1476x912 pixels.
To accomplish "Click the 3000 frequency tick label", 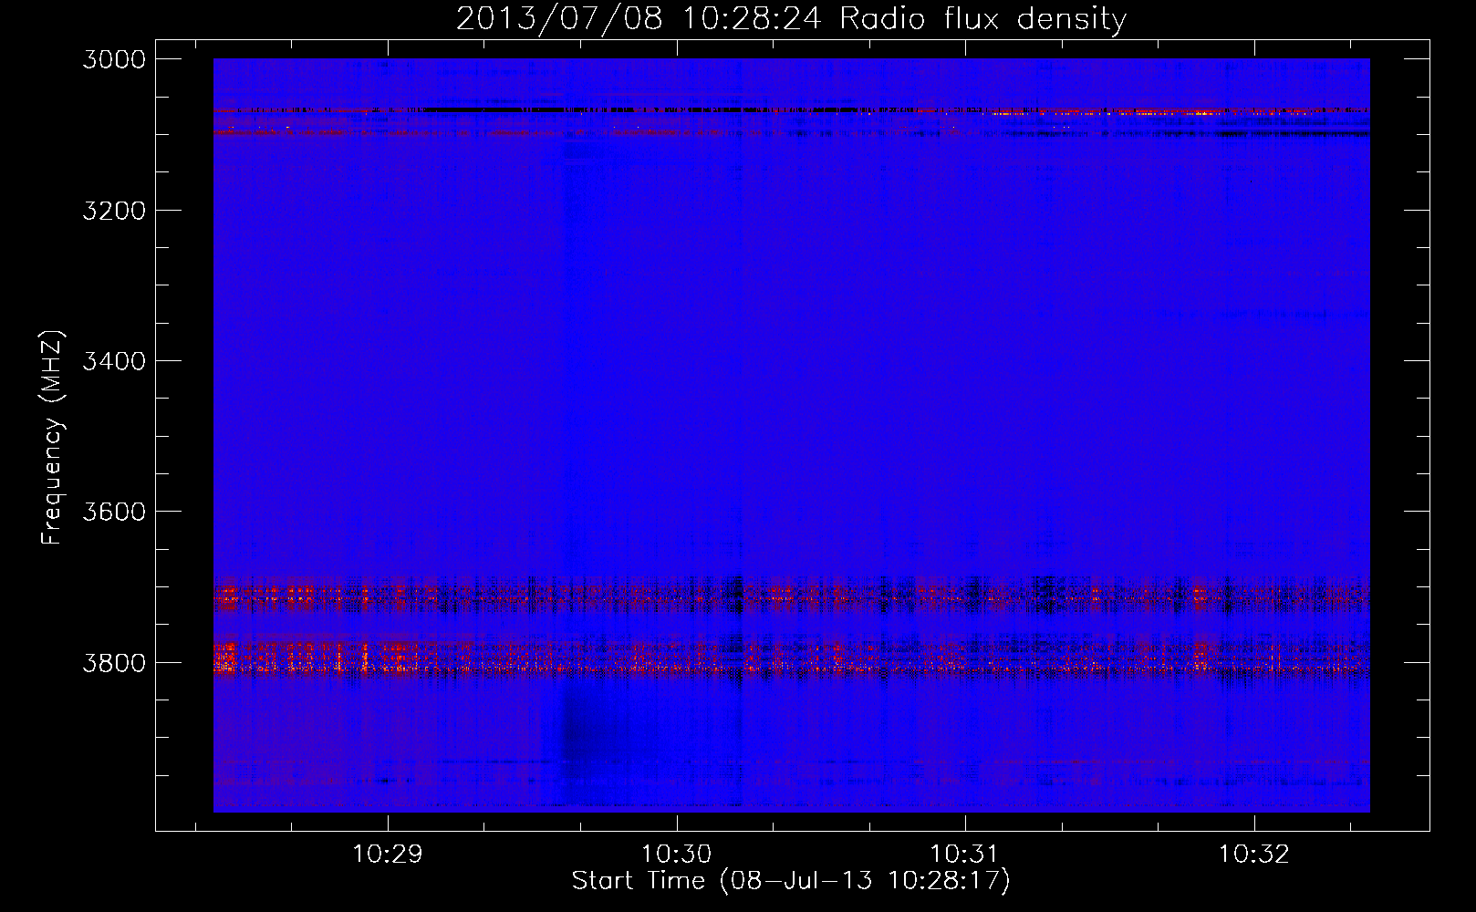I will click(114, 59).
